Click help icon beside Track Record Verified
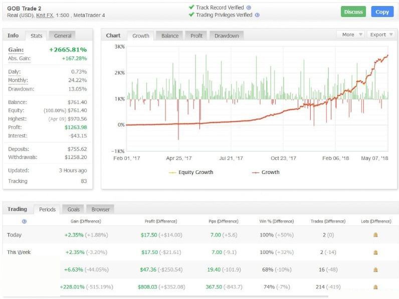This screenshot has width=399, height=299. click(x=249, y=8)
